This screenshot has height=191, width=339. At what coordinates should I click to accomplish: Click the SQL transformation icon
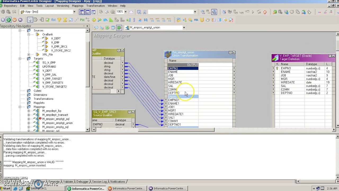tap(196, 20)
